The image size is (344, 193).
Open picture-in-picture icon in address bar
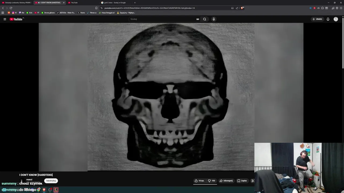pyautogui.click(x=232, y=8)
